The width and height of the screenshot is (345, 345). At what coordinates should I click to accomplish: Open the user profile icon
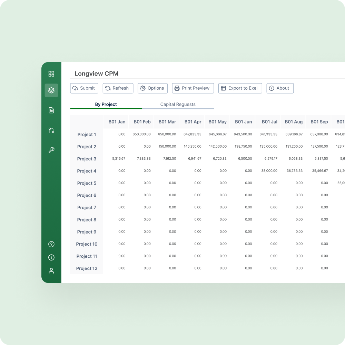click(x=51, y=271)
